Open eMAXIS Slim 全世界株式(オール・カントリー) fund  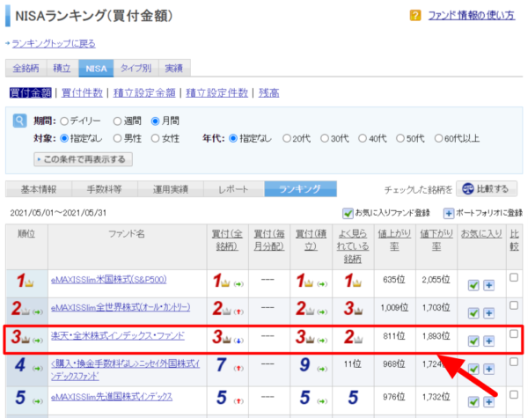coord(121,307)
